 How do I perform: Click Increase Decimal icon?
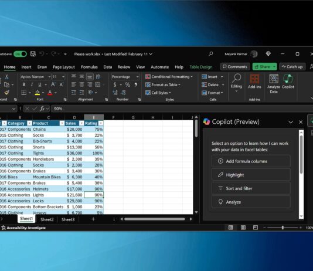(115, 93)
